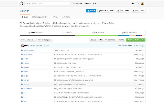The width and height of the screenshot is (164, 103).
Task: Click the blue language bar segment
Action: point(124,36)
